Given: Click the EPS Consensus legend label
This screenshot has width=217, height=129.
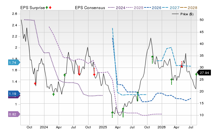Looking at the screenshot, I should click(90, 8).
